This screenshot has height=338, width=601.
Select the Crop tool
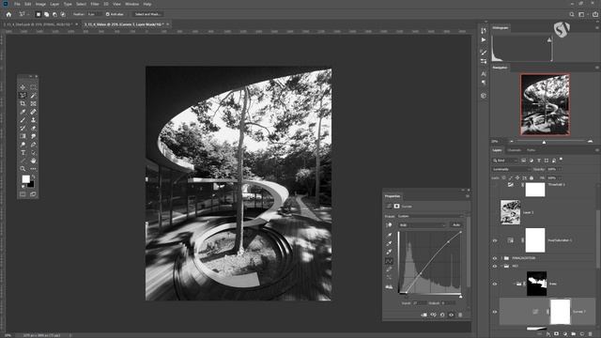pos(23,103)
